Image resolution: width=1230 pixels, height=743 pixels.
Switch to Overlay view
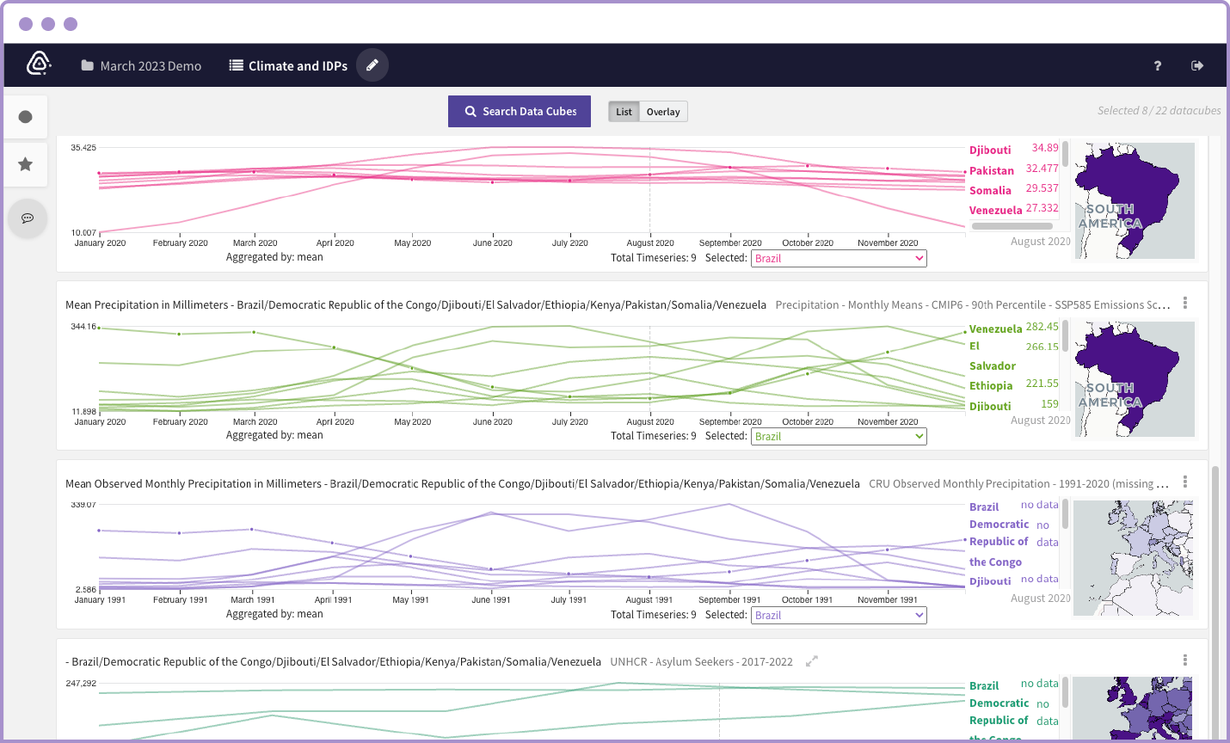click(x=663, y=112)
